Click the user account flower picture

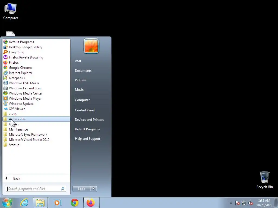pos(91,46)
